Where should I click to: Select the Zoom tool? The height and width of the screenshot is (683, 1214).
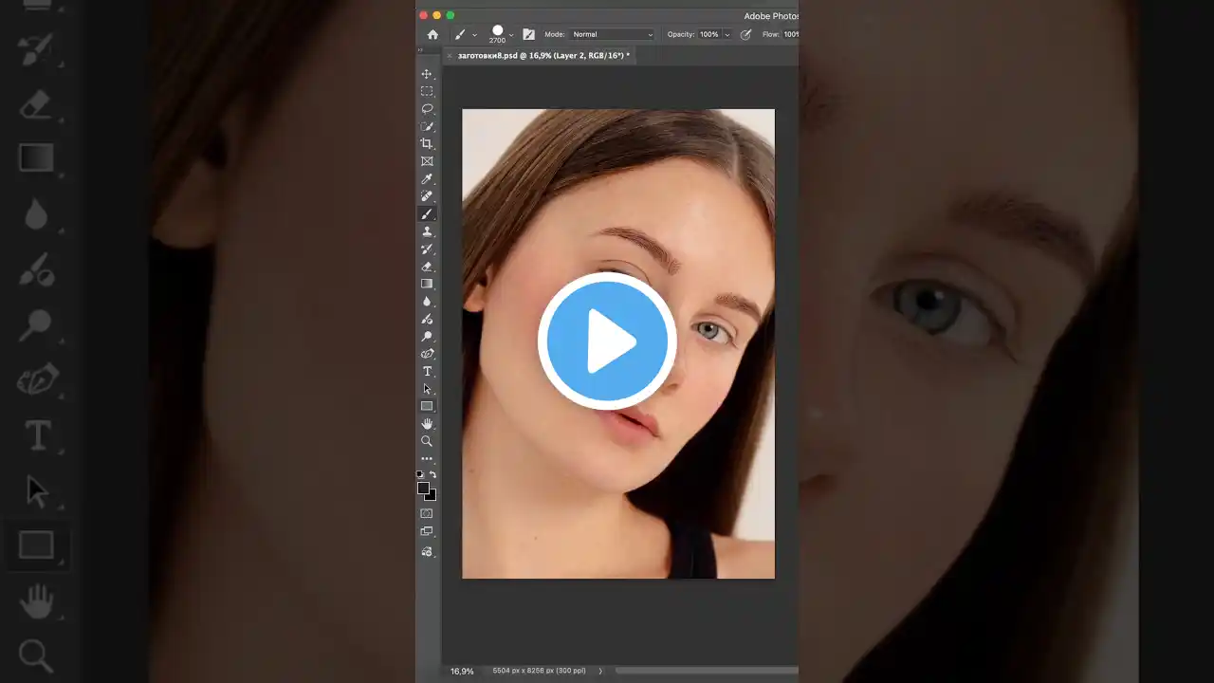tap(426, 439)
